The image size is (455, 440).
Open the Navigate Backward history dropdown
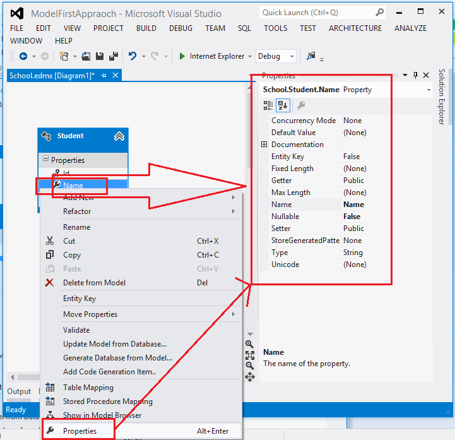click(34, 56)
